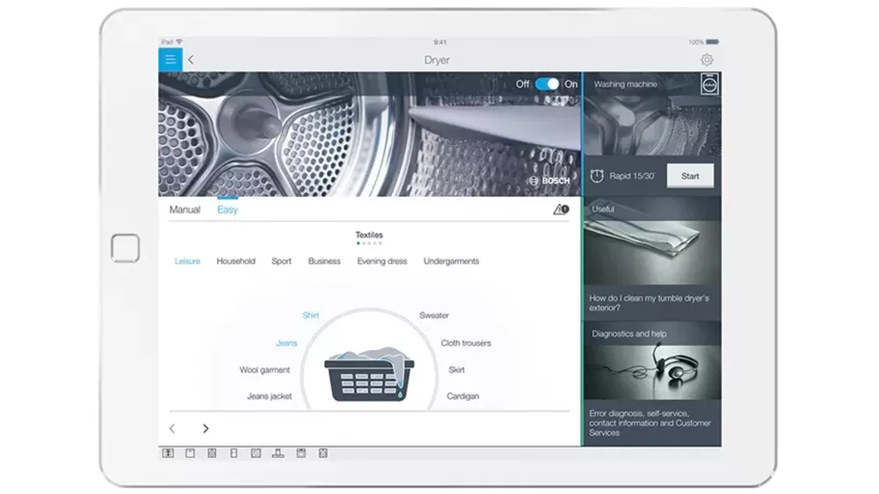Start the Rapid 15/30 washing program
This screenshot has height=494, width=879.
tap(690, 176)
